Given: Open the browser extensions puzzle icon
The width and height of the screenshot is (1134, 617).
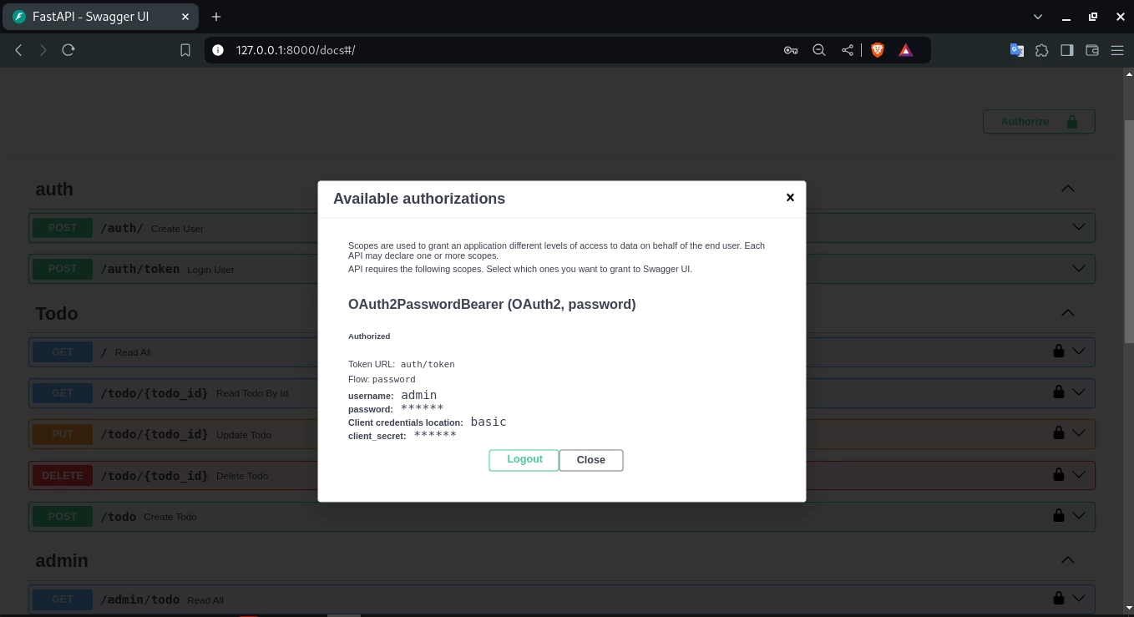Looking at the screenshot, I should coord(1041,50).
